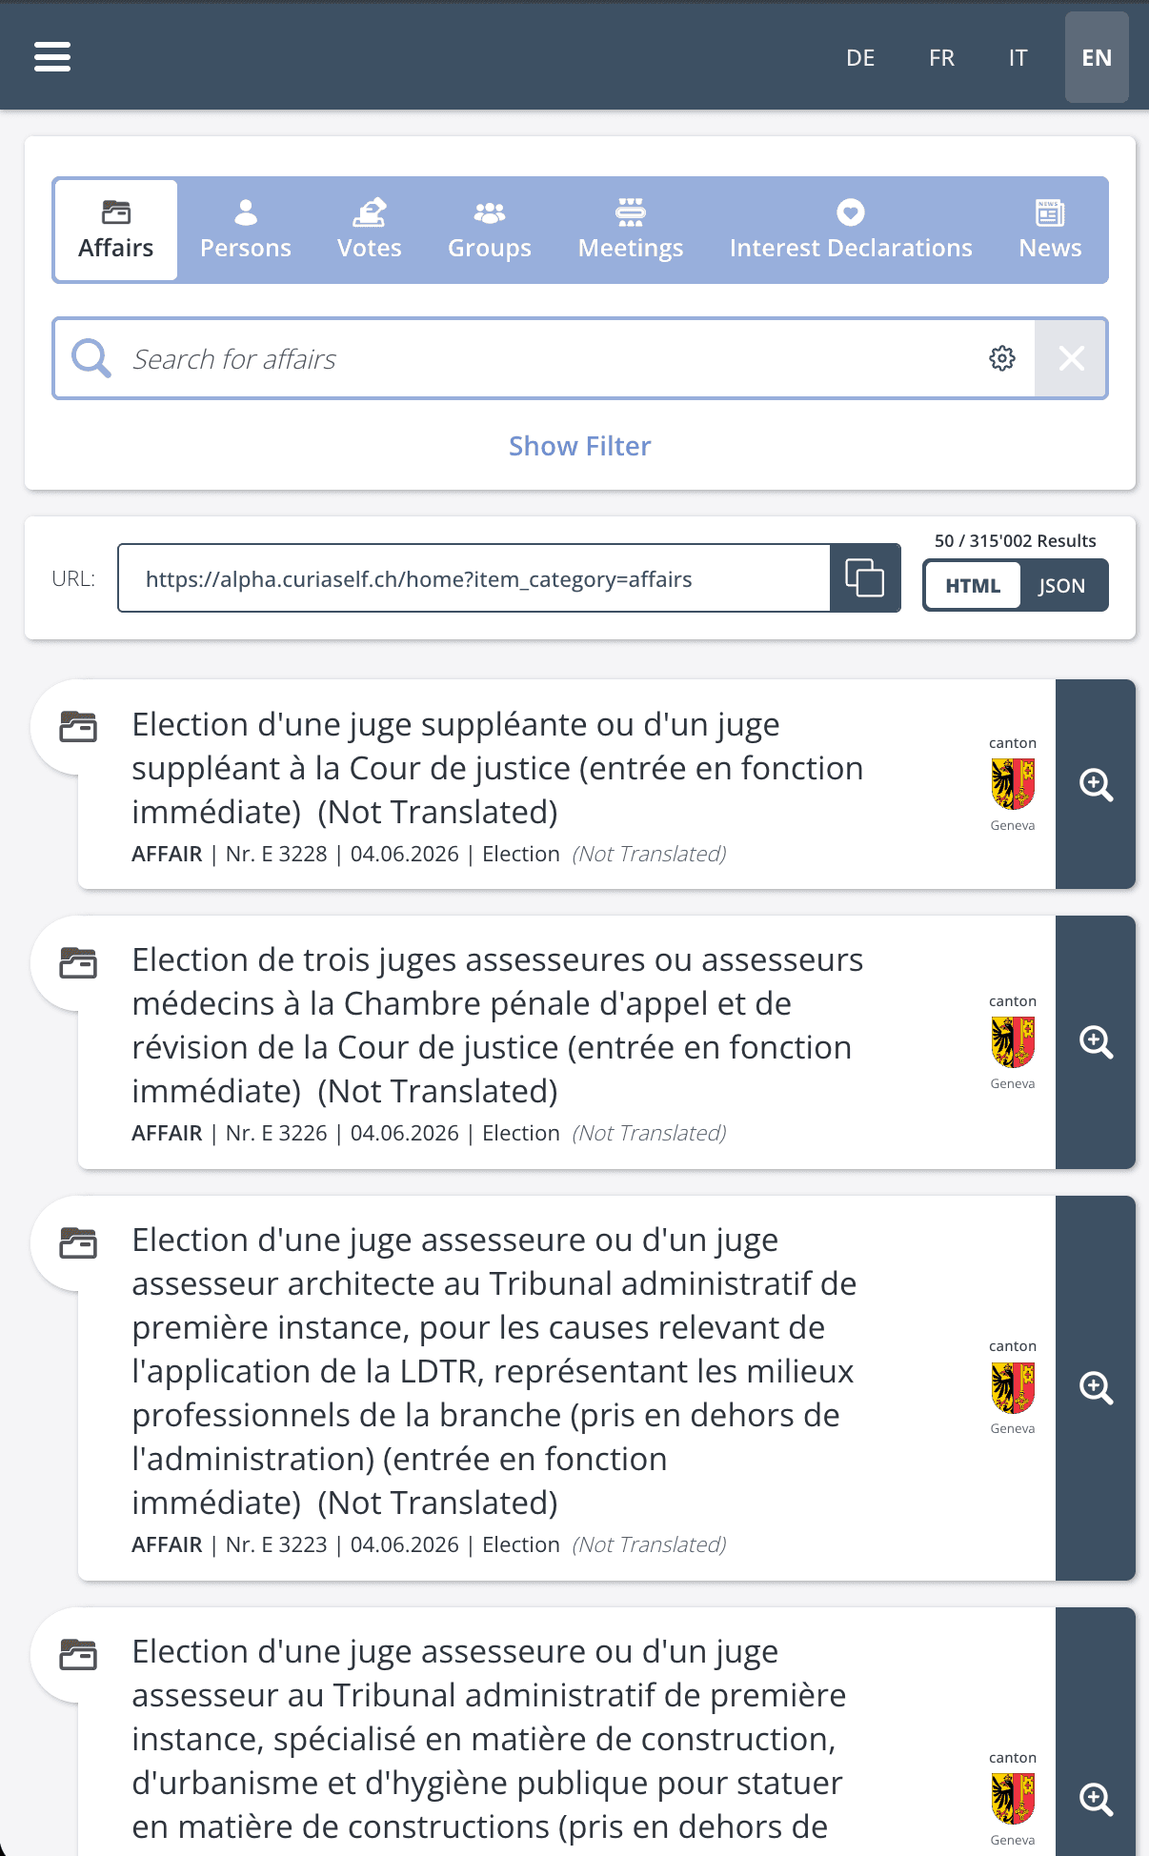The height and width of the screenshot is (1856, 1149).
Task: Open details of affair E 3226
Action: coord(1096,1042)
